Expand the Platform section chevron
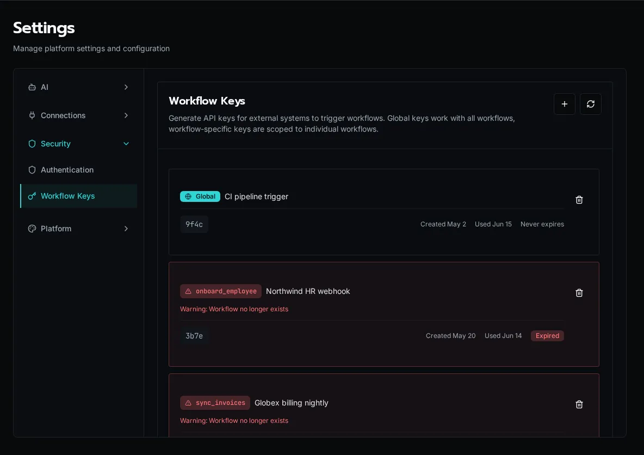Image resolution: width=644 pixels, height=455 pixels. [126, 229]
